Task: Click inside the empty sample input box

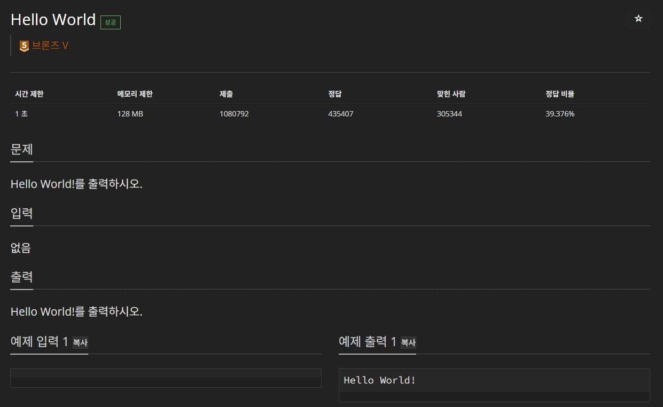Action: 166,378
